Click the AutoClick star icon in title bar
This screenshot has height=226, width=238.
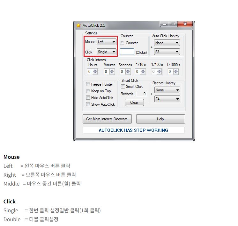[78, 25]
